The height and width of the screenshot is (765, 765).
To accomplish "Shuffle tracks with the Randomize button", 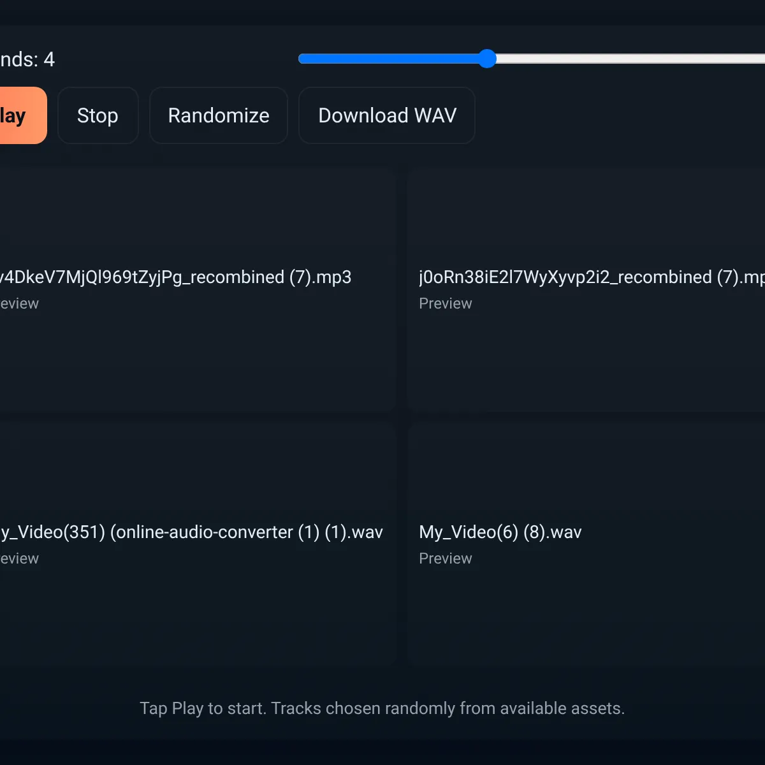I will pos(219,115).
